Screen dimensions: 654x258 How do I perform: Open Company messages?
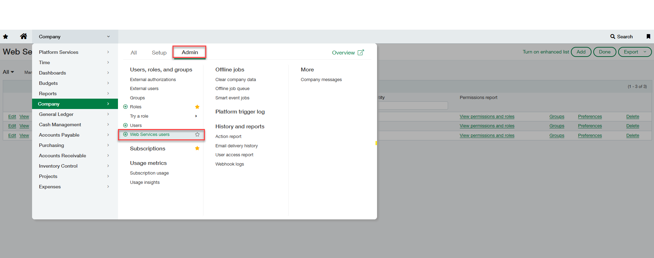(321, 80)
